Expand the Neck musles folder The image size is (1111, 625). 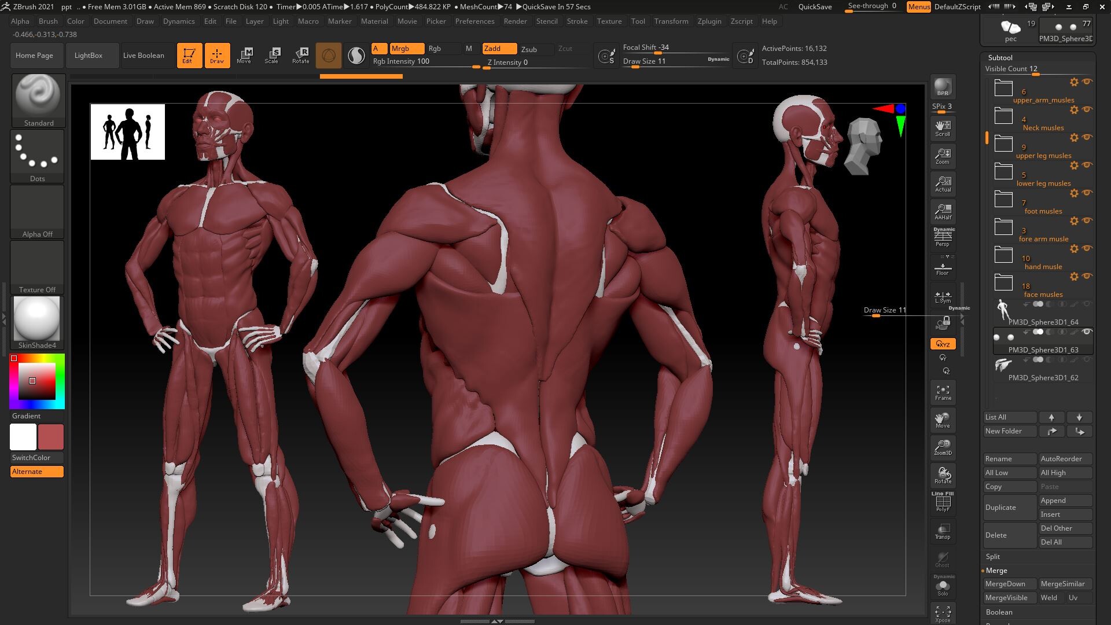coord(1003,116)
